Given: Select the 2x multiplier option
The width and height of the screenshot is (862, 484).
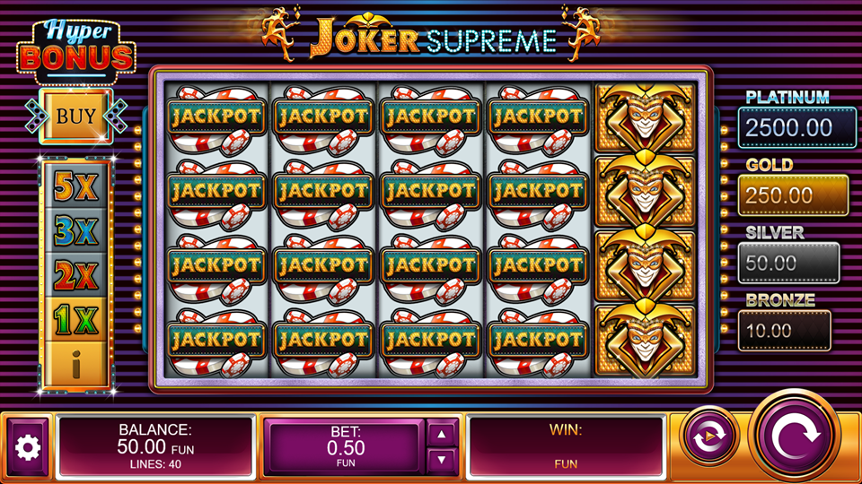Looking at the screenshot, I should point(75,275).
